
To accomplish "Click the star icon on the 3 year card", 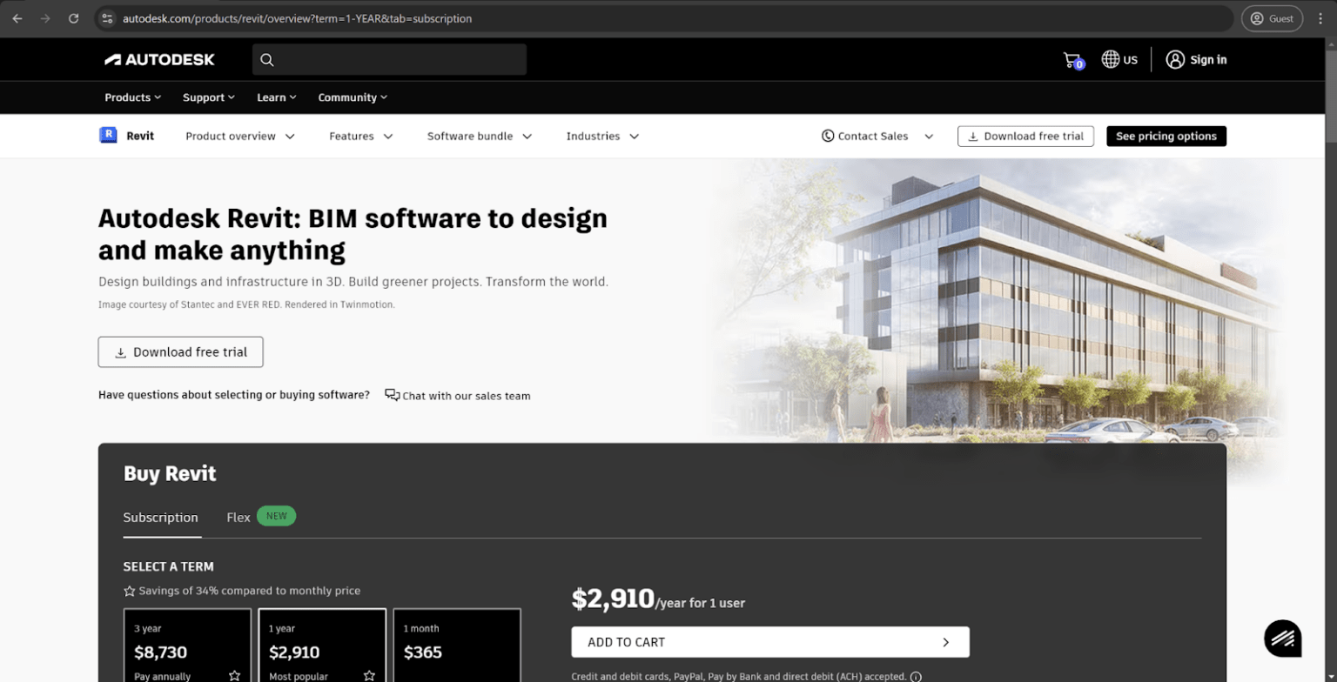I will 234,675.
